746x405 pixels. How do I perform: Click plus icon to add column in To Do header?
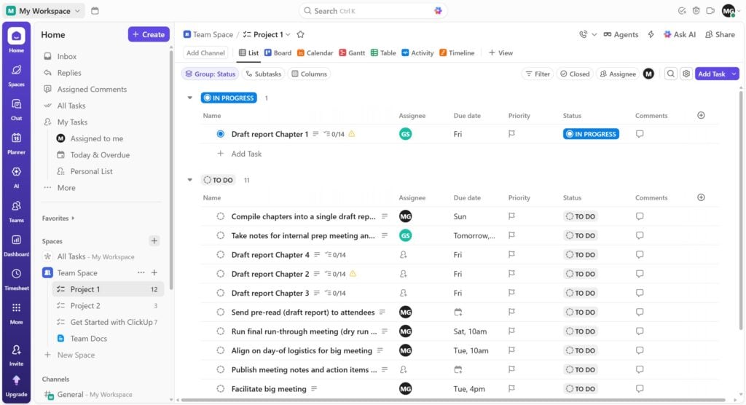(701, 197)
